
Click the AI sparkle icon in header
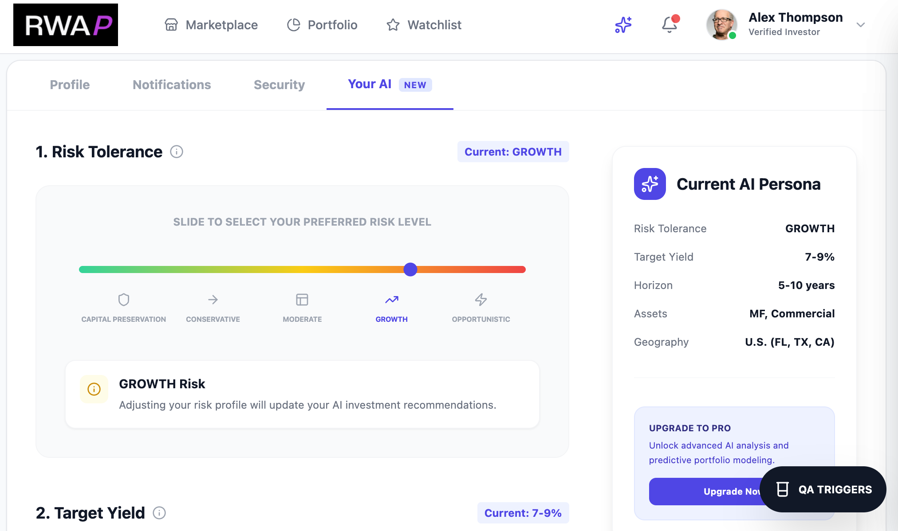[x=623, y=25]
